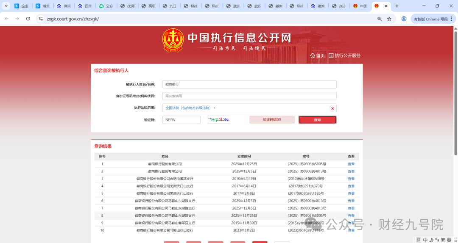Open site information icon in address bar

[x=41, y=19]
